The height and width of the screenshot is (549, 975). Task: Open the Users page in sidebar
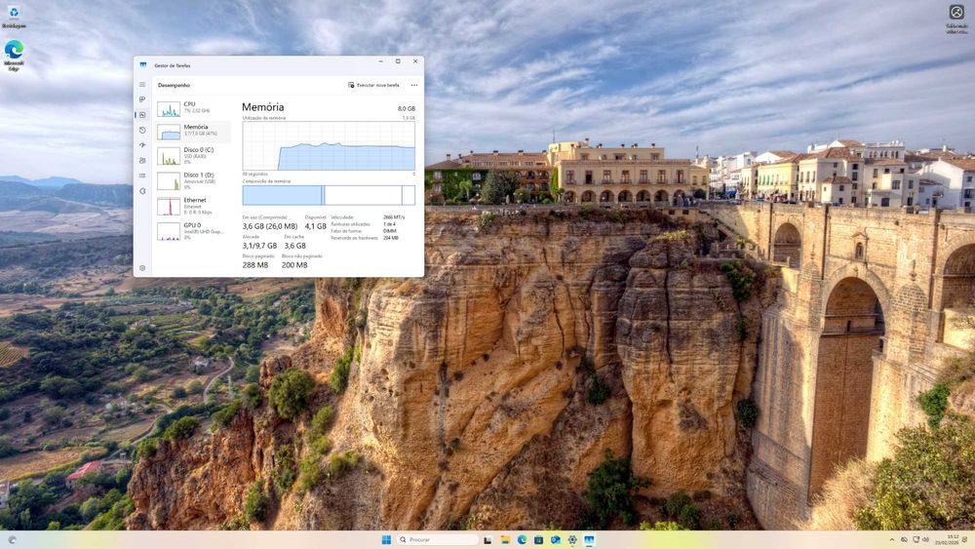(x=142, y=161)
